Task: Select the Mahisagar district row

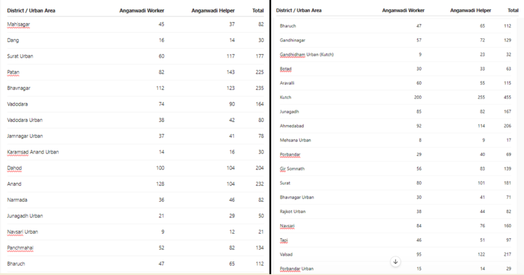Action: (135, 25)
